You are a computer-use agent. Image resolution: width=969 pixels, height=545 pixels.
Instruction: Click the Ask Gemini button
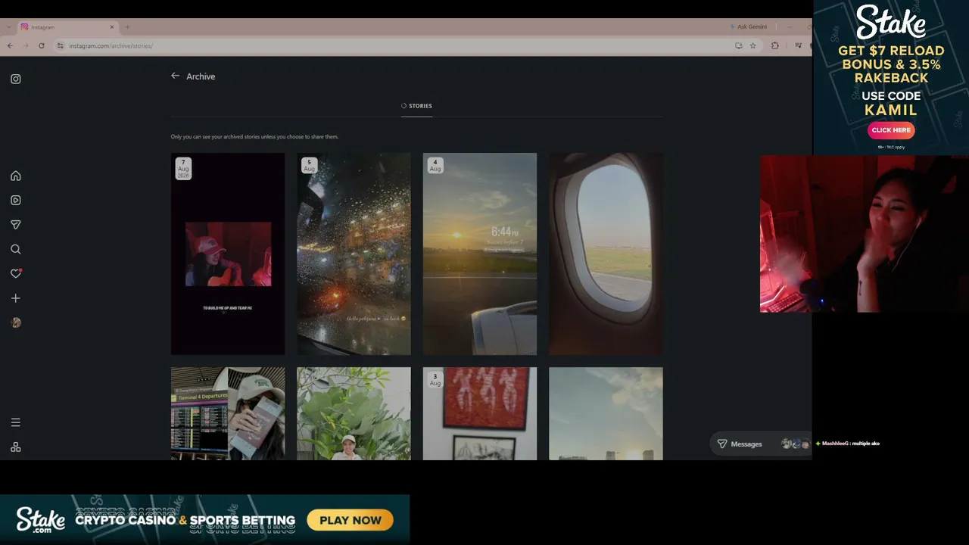[x=749, y=26]
